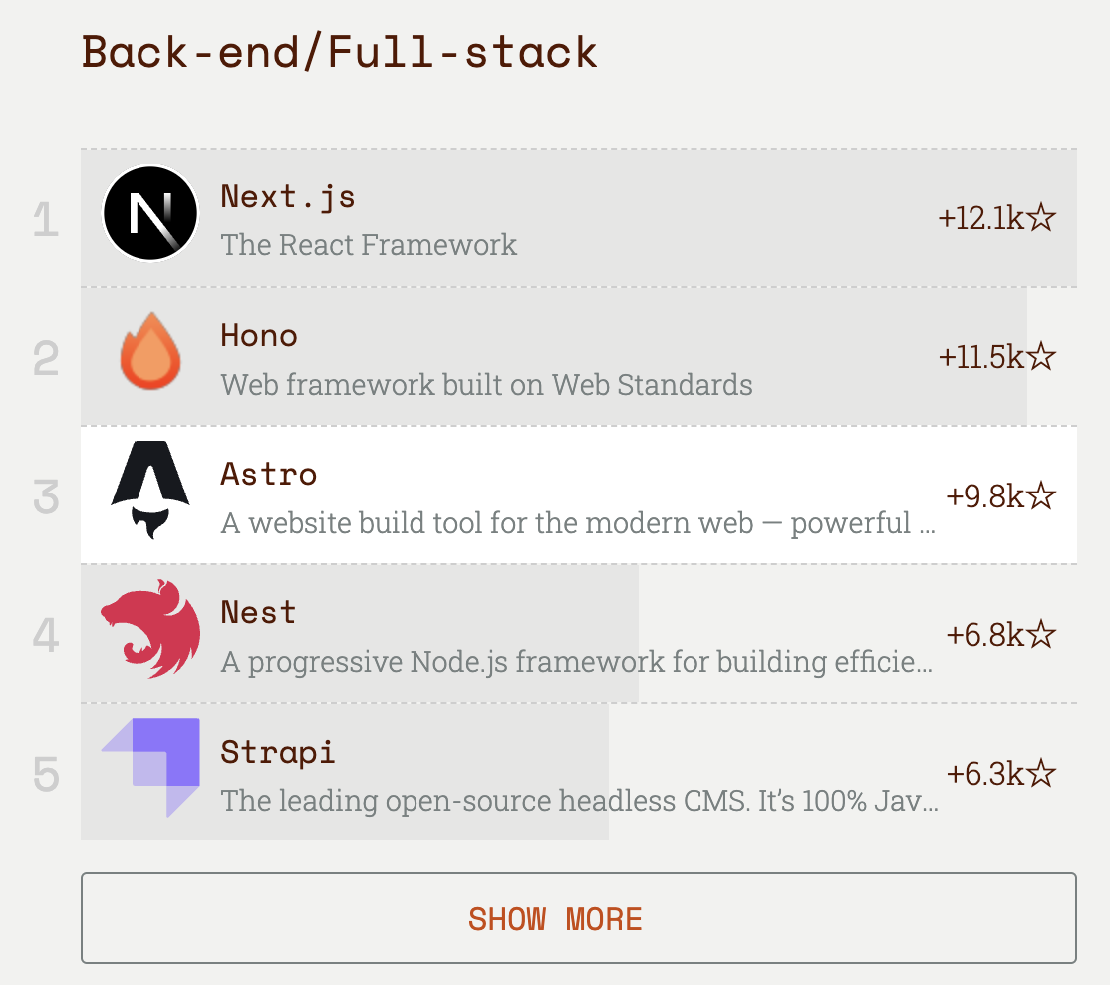Click the Astro rocket logo

coord(150,491)
